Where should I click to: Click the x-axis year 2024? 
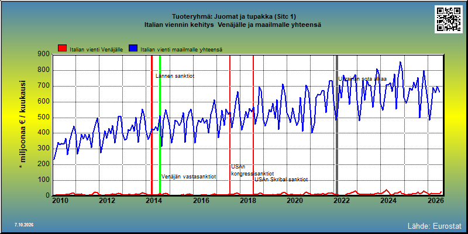tap(388, 201)
